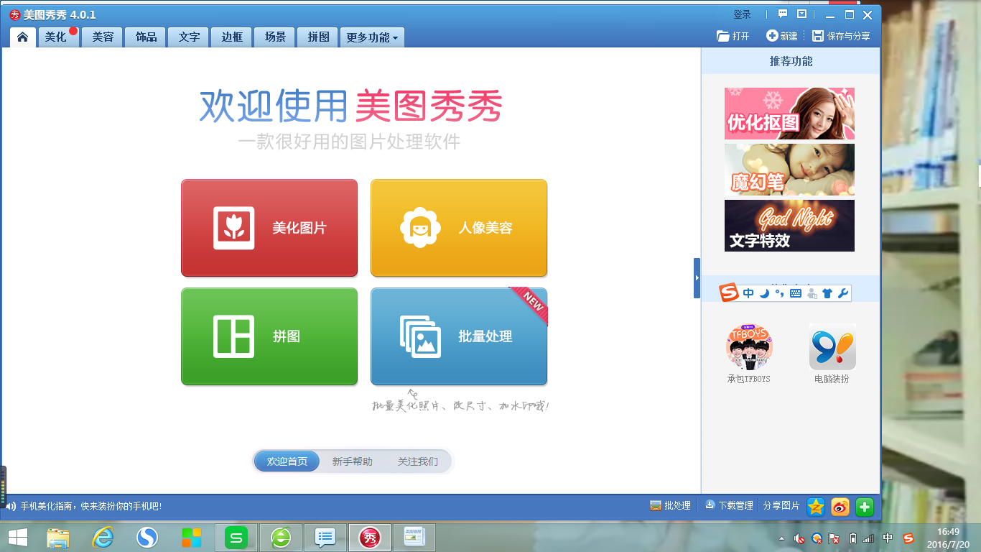981x552 pixels.
Task: Click the 美图秀秀 taskbar button
Action: pyautogui.click(x=370, y=538)
